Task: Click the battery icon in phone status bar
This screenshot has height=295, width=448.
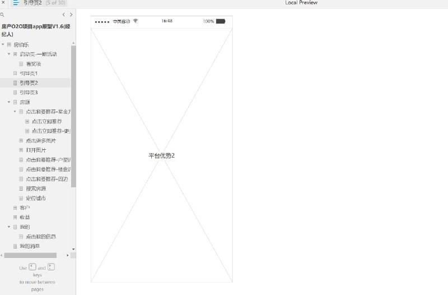Action: point(221,21)
